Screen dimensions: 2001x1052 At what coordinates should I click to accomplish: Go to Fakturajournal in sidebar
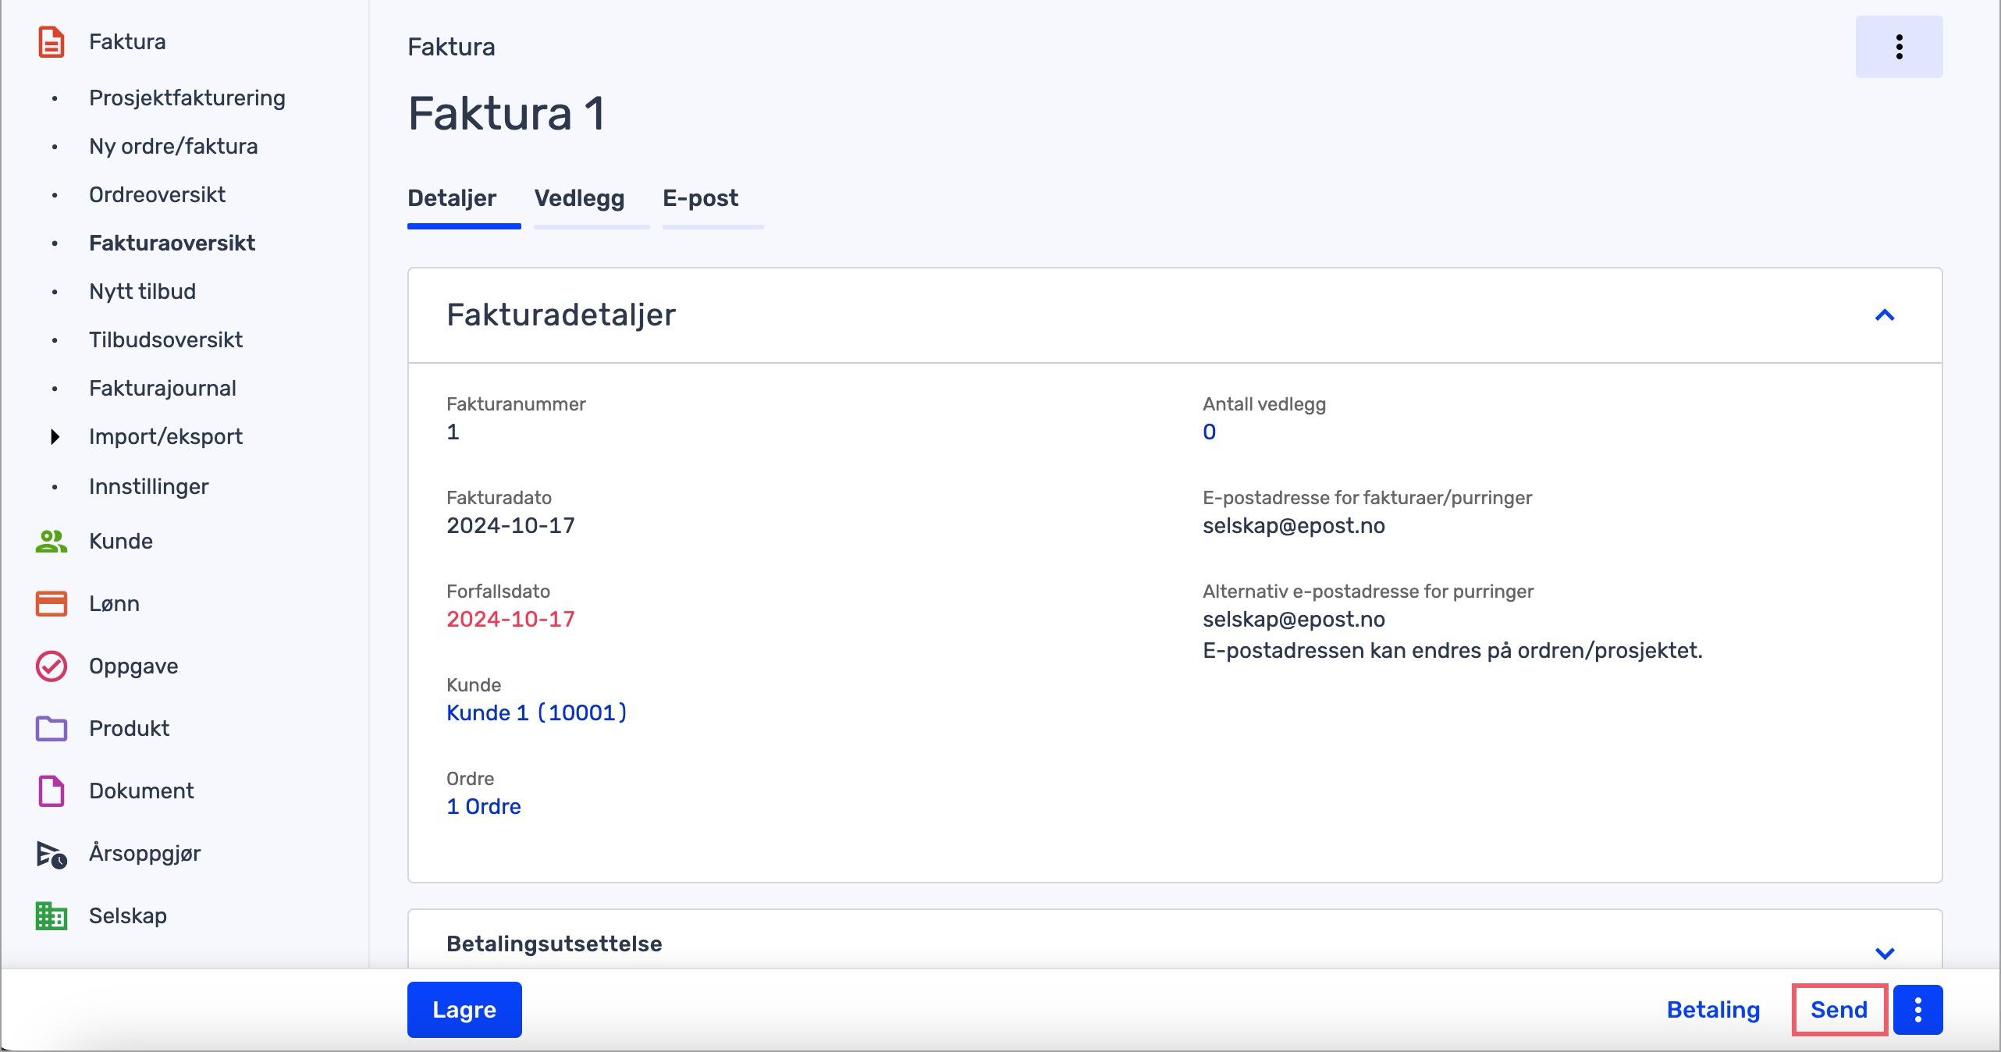[162, 389]
